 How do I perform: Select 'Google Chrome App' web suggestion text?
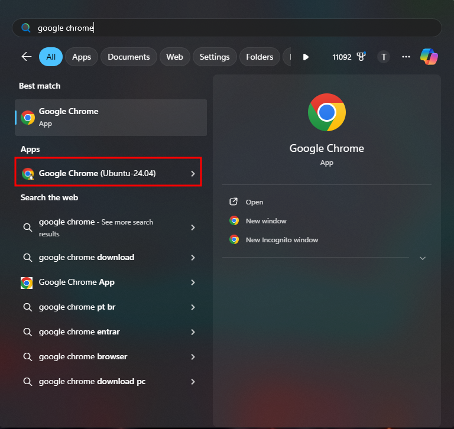(77, 282)
